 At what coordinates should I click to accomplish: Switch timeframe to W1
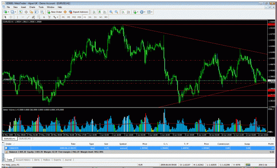pos(101,17)
